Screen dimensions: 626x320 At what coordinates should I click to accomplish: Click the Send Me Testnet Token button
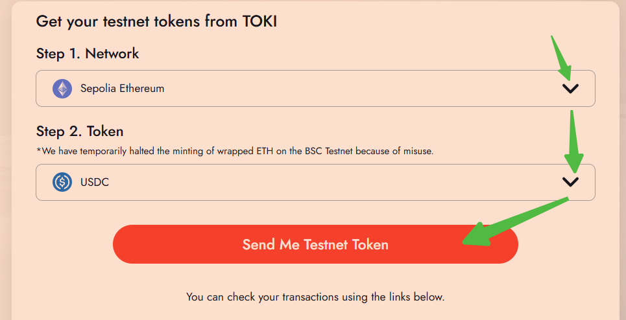[315, 244]
